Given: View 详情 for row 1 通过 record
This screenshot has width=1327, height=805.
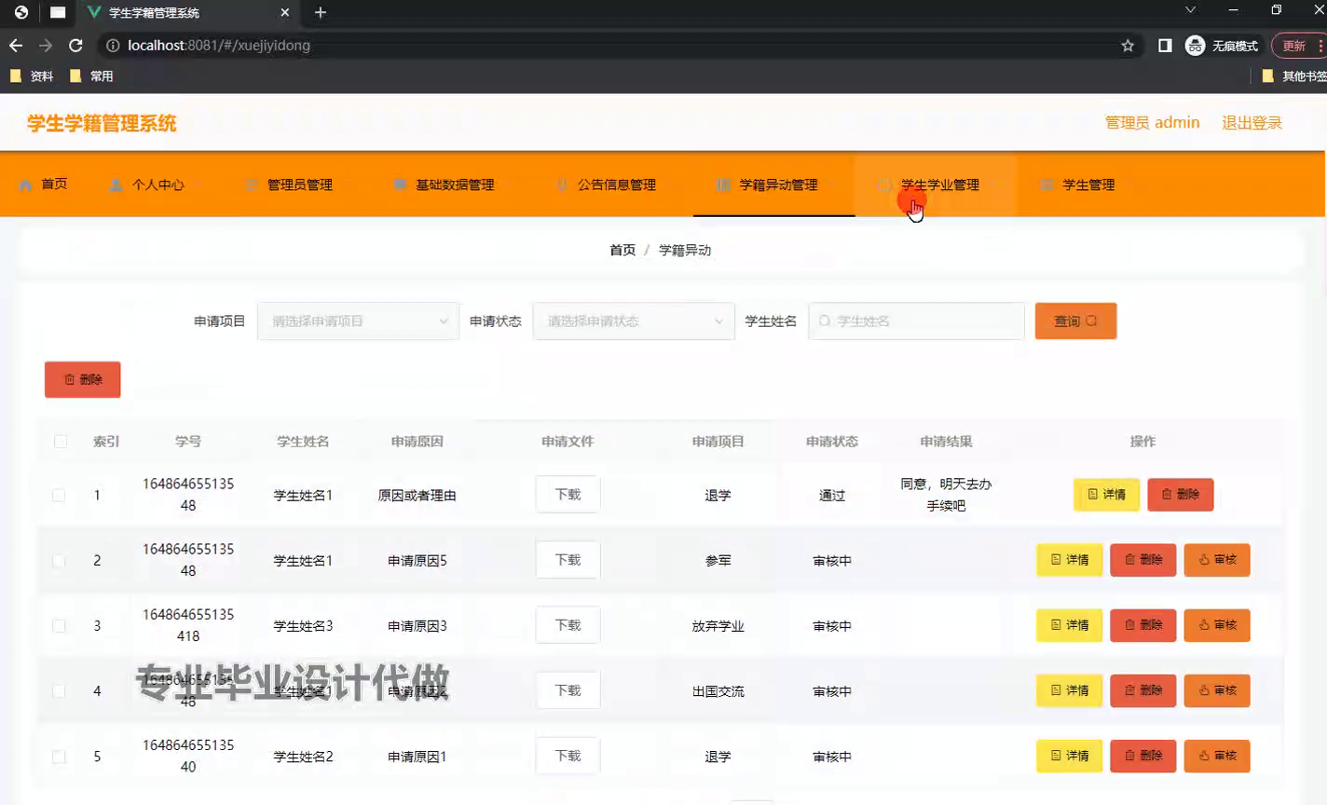Looking at the screenshot, I should click(1106, 495).
